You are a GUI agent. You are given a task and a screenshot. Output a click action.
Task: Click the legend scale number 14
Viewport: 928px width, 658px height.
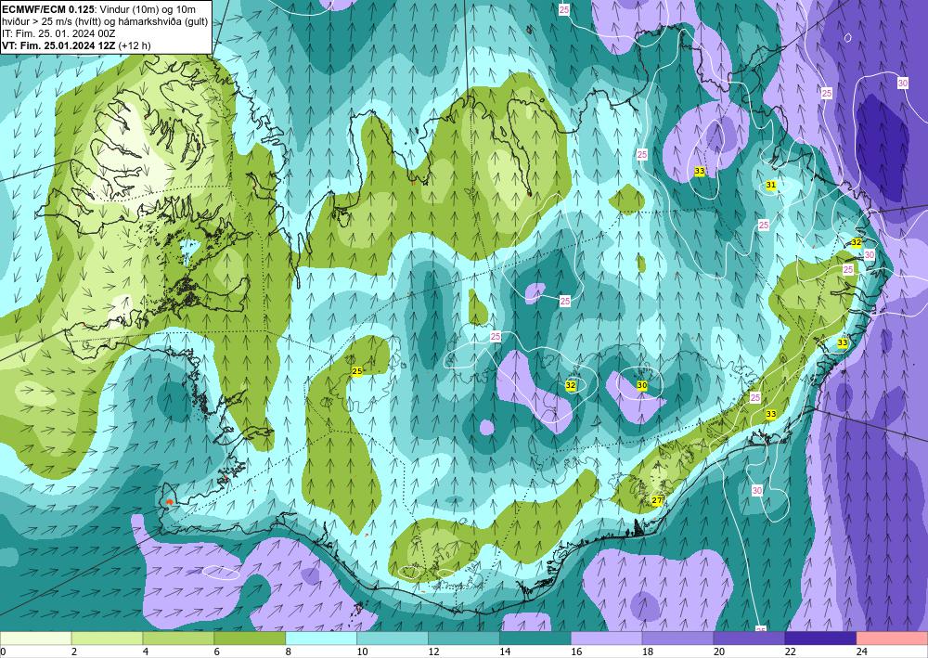[505, 652]
